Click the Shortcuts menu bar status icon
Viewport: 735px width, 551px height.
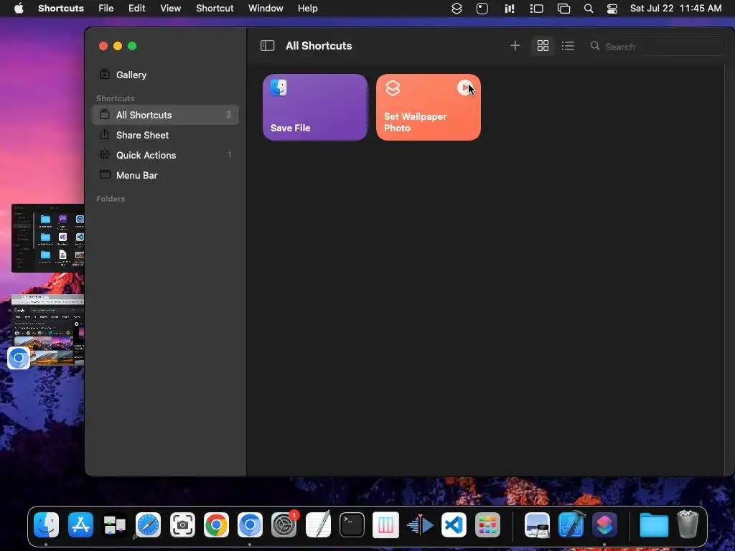(457, 9)
